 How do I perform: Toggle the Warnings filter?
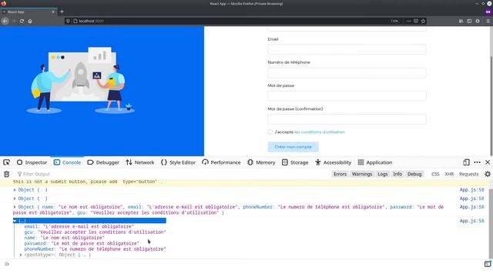362,174
